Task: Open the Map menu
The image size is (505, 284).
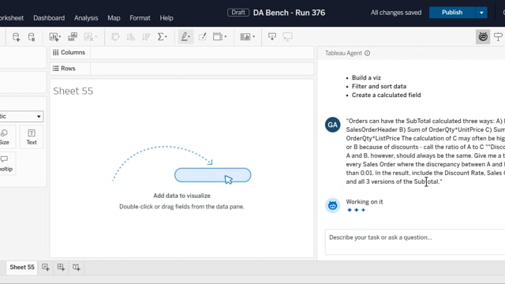Action: click(114, 18)
